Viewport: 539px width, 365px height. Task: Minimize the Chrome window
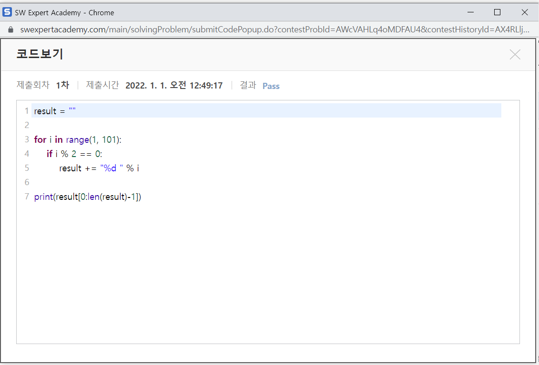(470, 12)
